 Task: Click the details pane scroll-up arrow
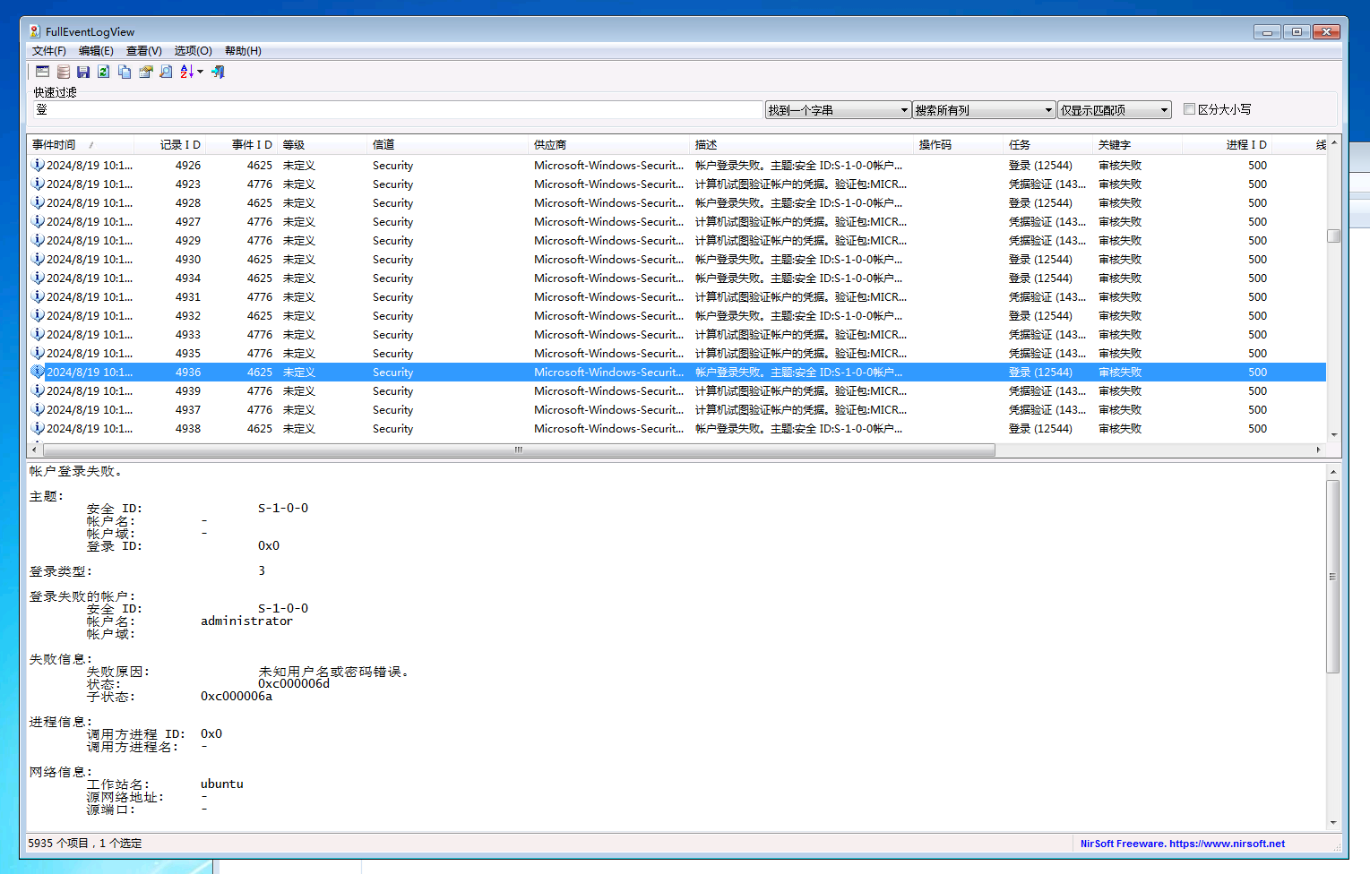point(1332,471)
